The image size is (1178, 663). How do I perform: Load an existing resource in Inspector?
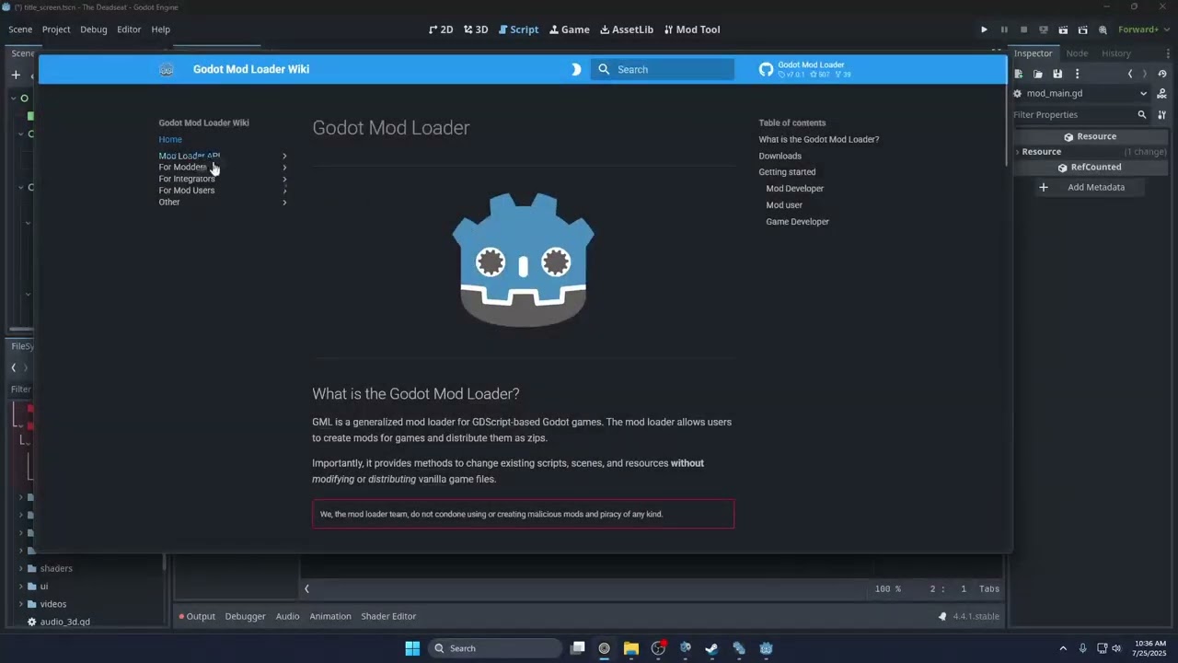click(1038, 74)
